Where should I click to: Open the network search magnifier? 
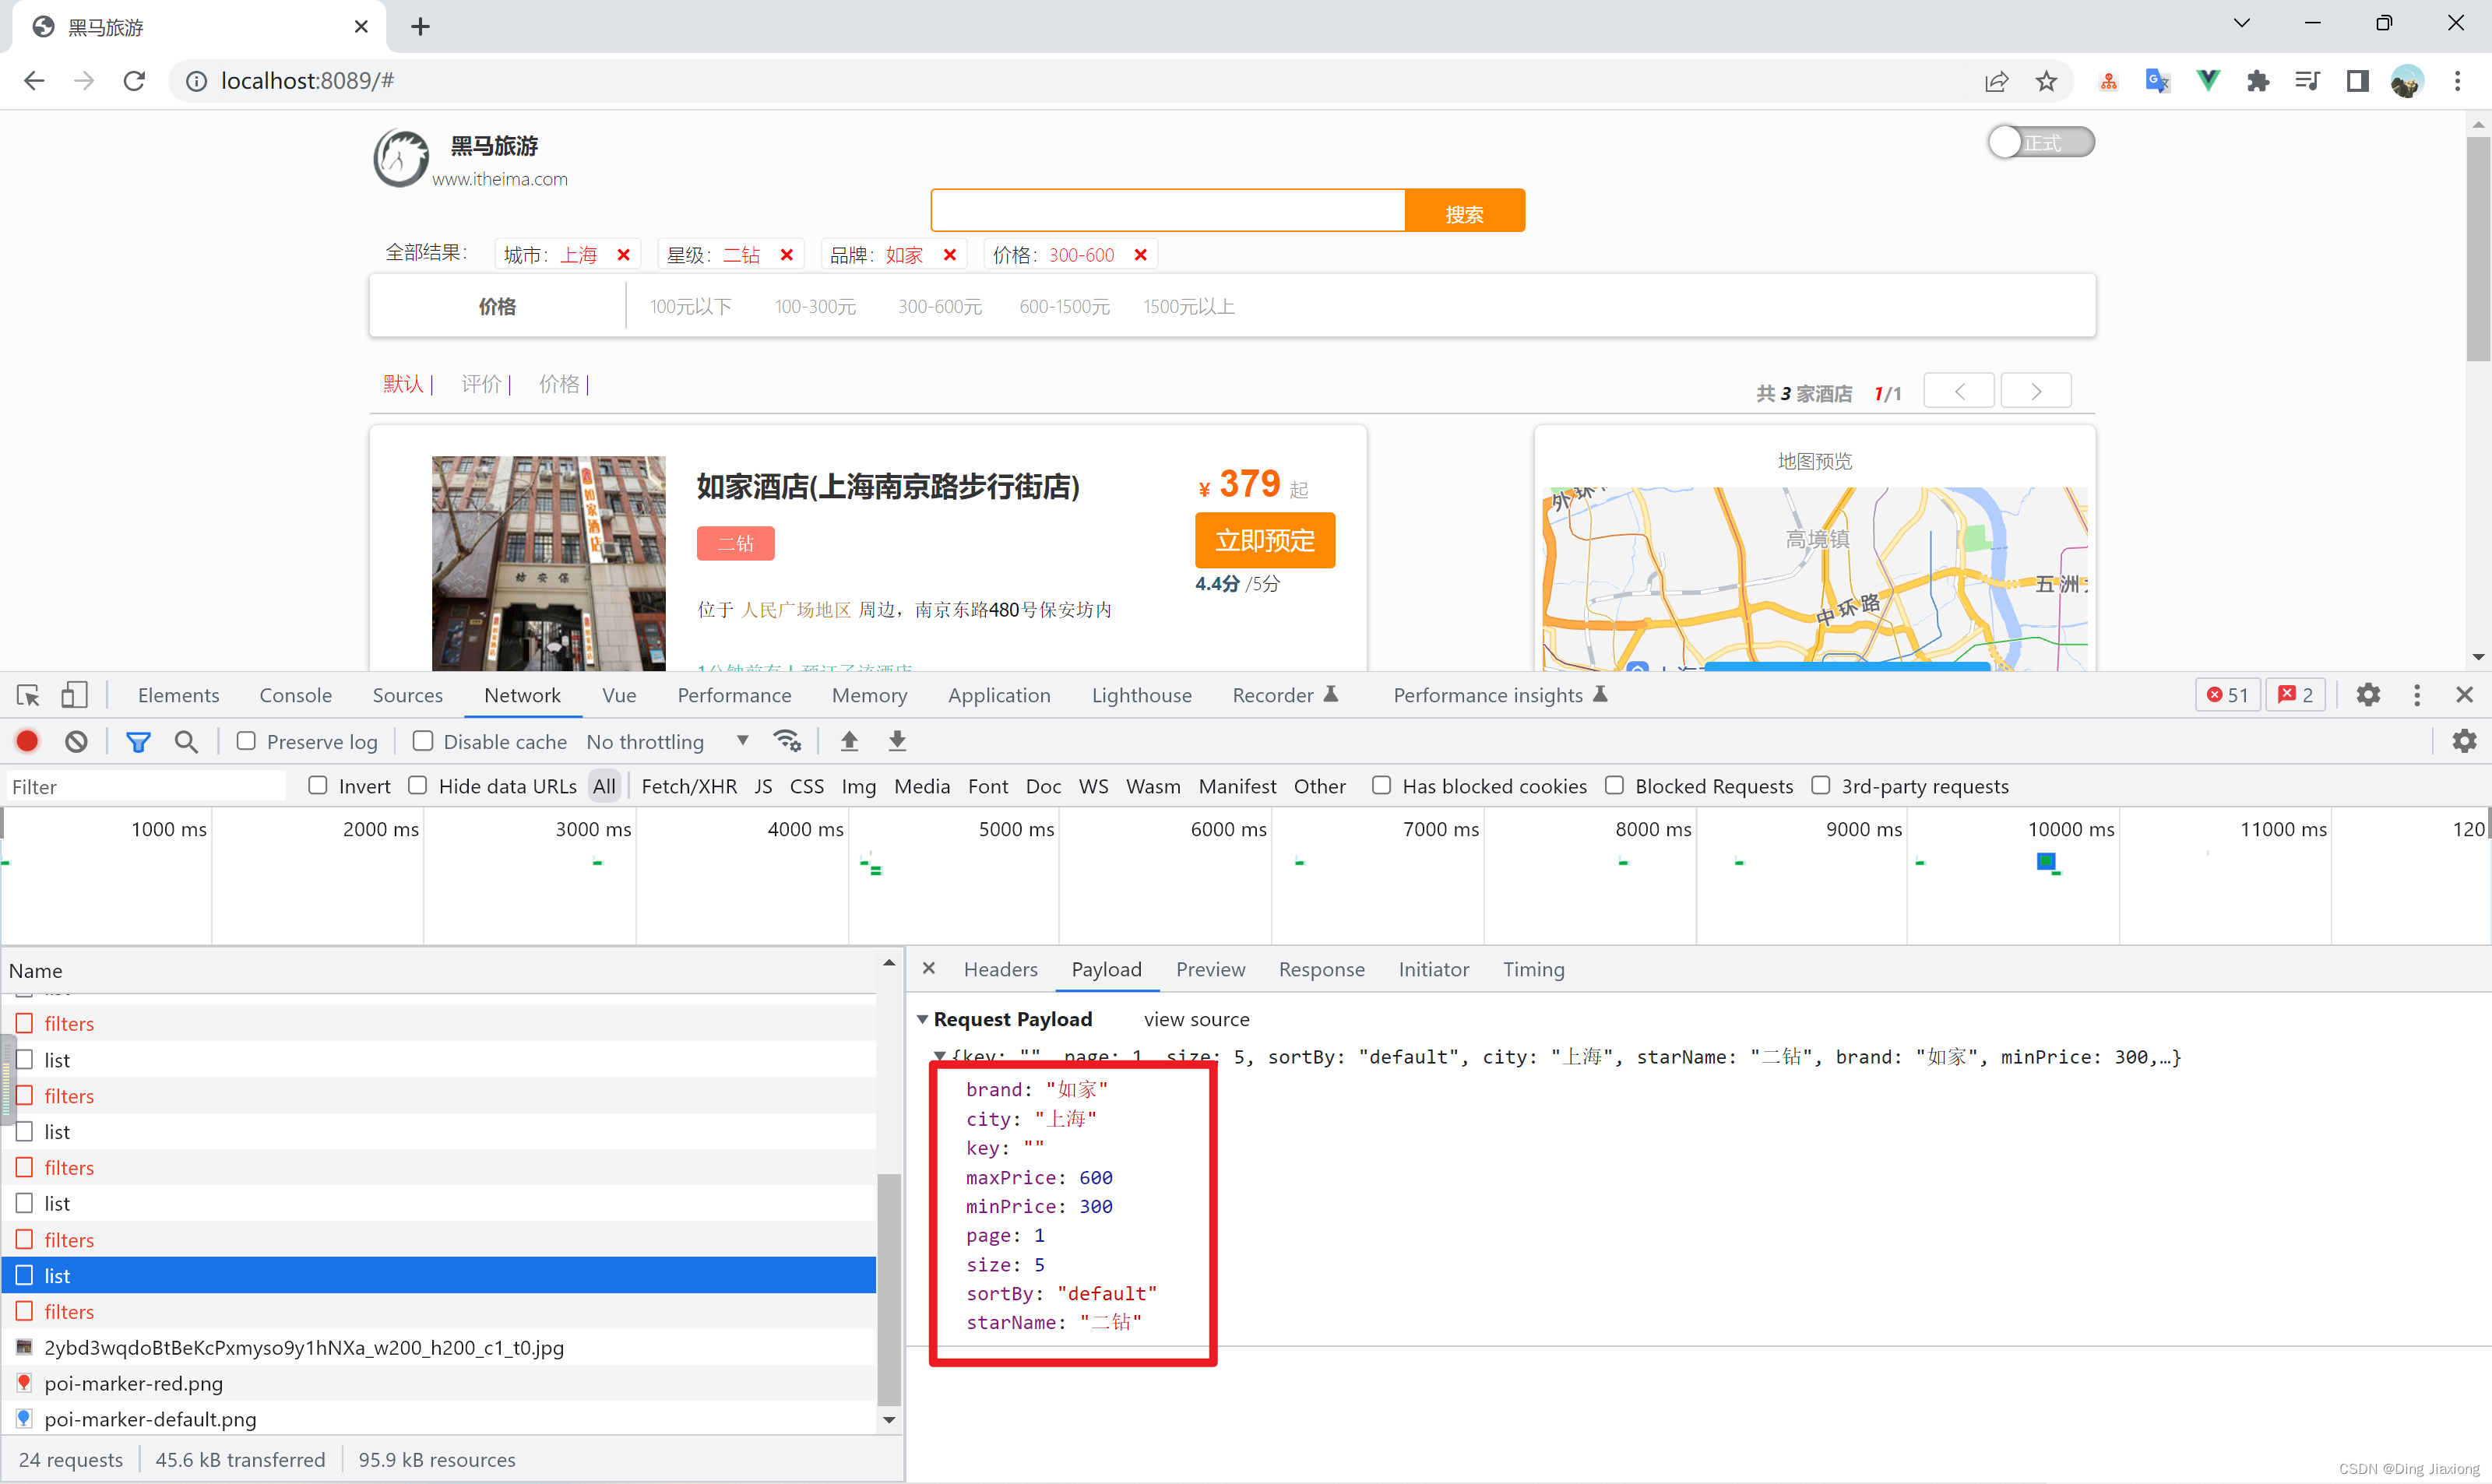[x=186, y=741]
